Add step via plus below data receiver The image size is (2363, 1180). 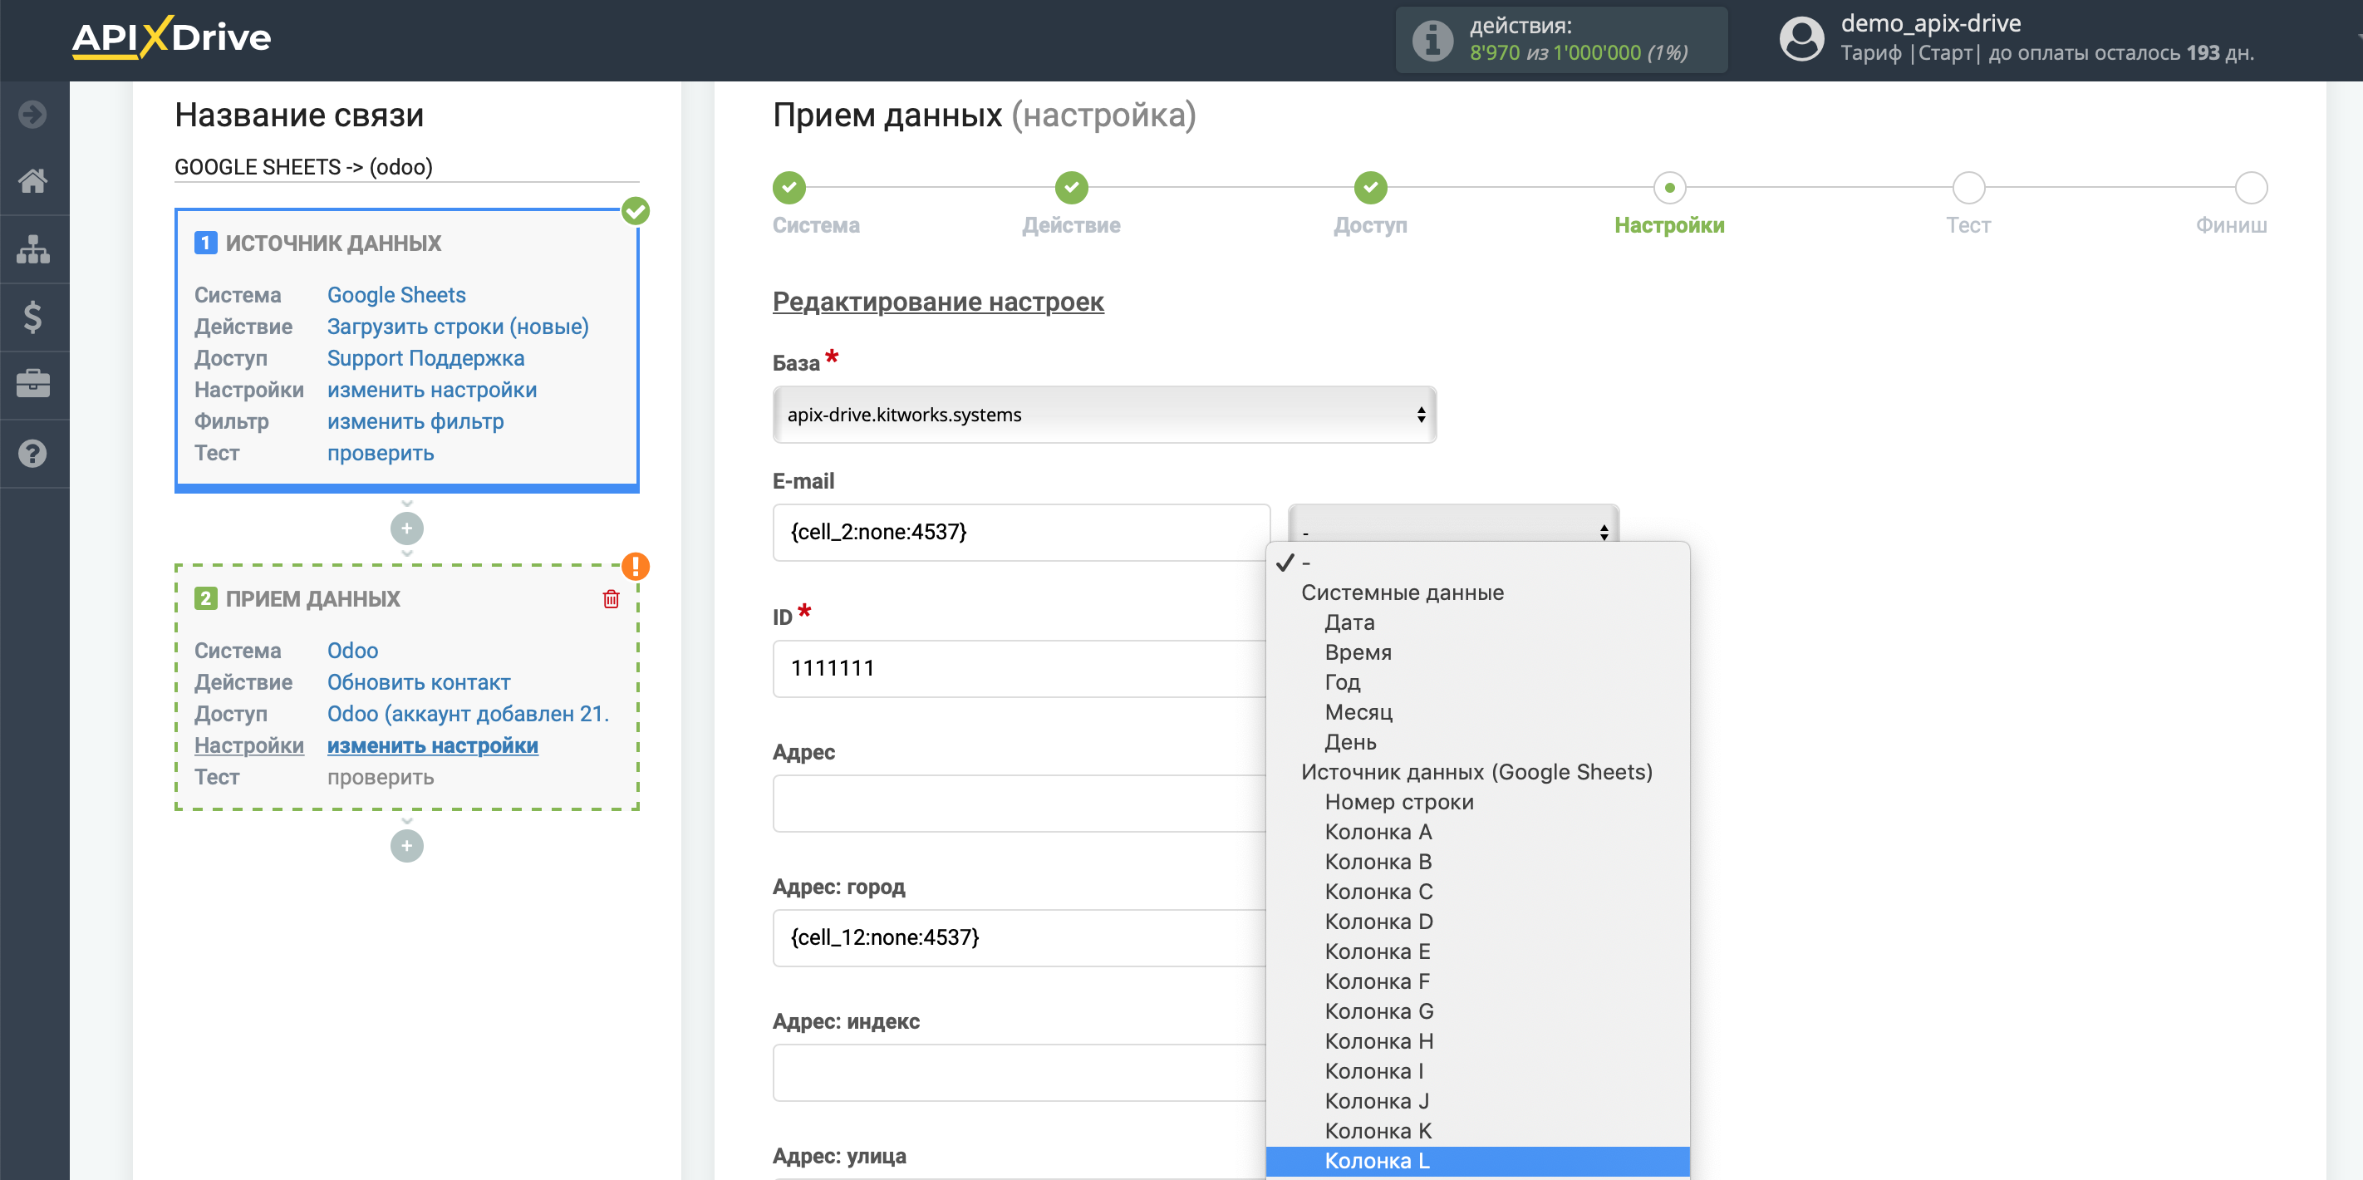click(x=407, y=845)
